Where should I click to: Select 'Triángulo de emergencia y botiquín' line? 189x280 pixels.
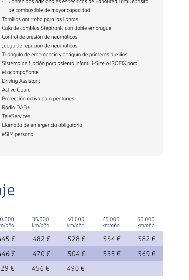[65, 55]
